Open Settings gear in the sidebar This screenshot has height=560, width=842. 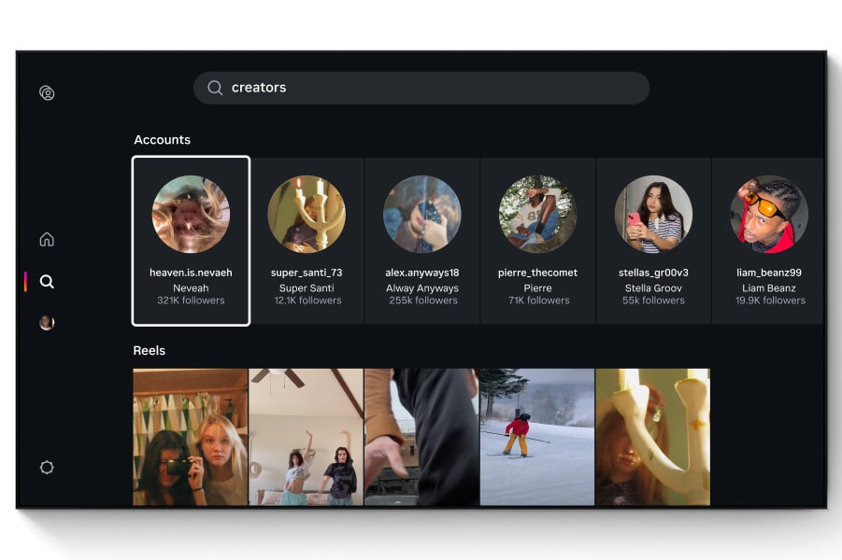click(x=47, y=468)
